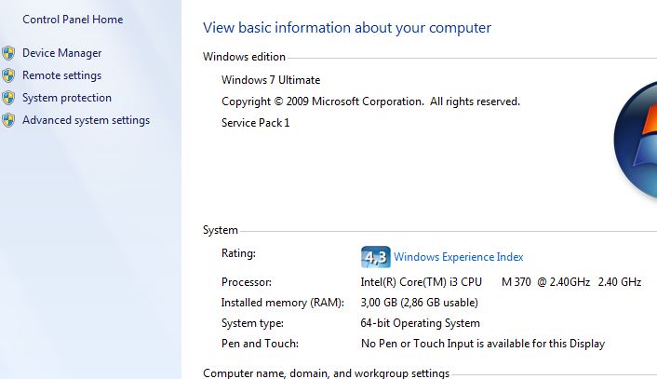Click the Computer name, domain, workgroup settings header
The width and height of the screenshot is (657, 379).
pyautogui.click(x=326, y=373)
